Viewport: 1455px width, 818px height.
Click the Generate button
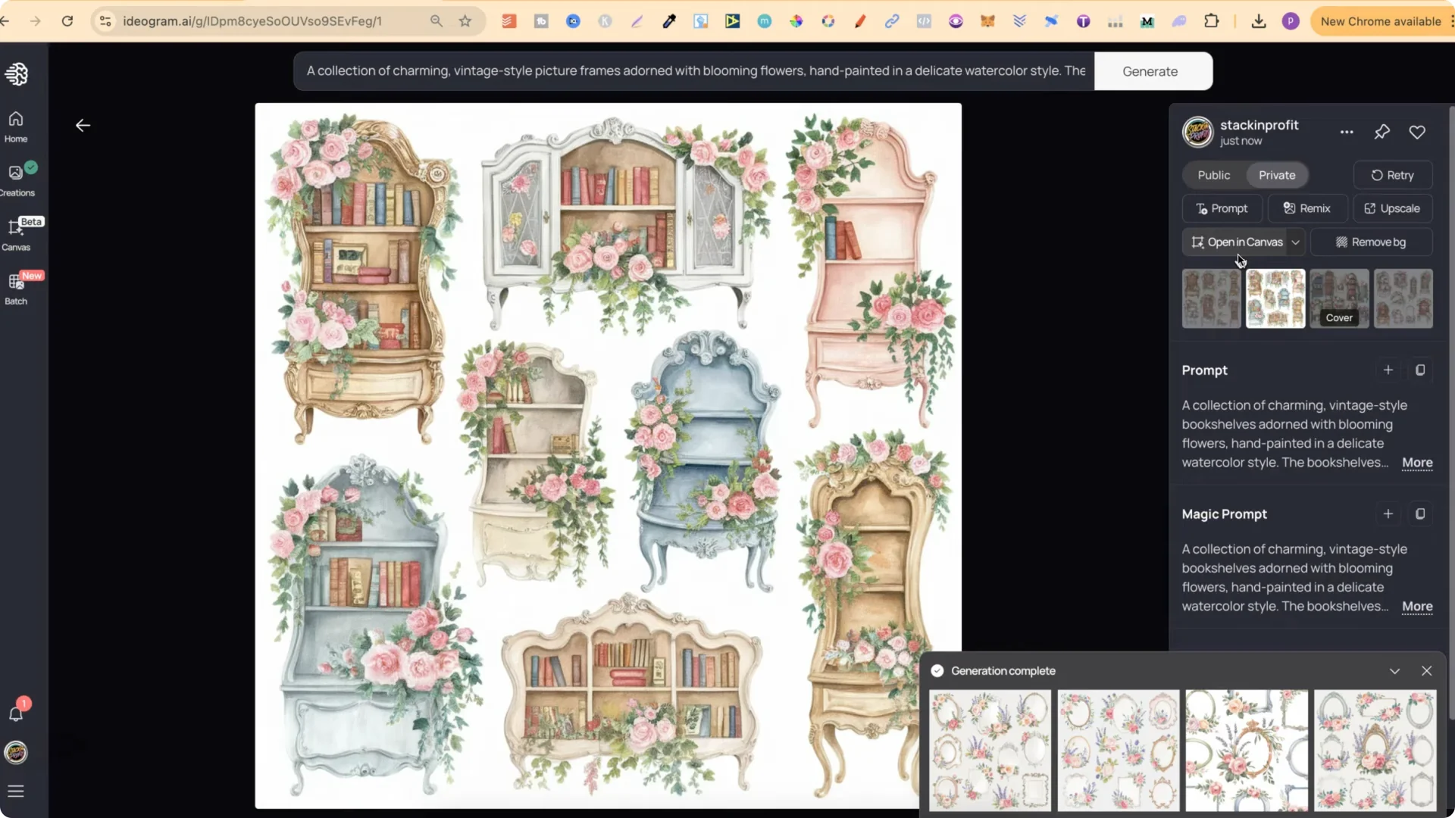[1150, 70]
